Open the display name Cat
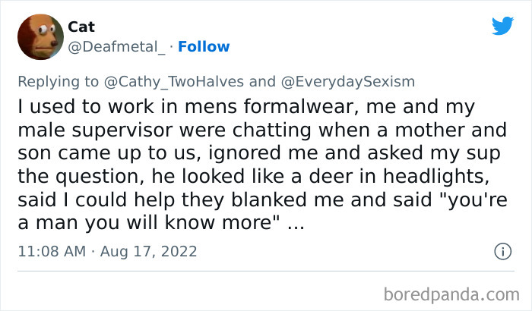The image size is (532, 311). [x=81, y=27]
